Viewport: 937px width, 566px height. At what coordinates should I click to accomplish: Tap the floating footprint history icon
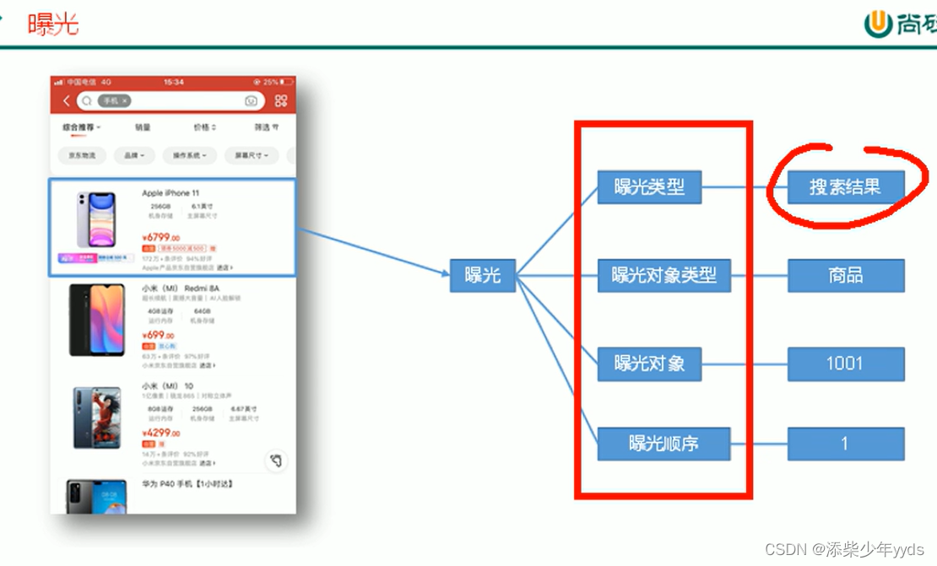click(276, 461)
